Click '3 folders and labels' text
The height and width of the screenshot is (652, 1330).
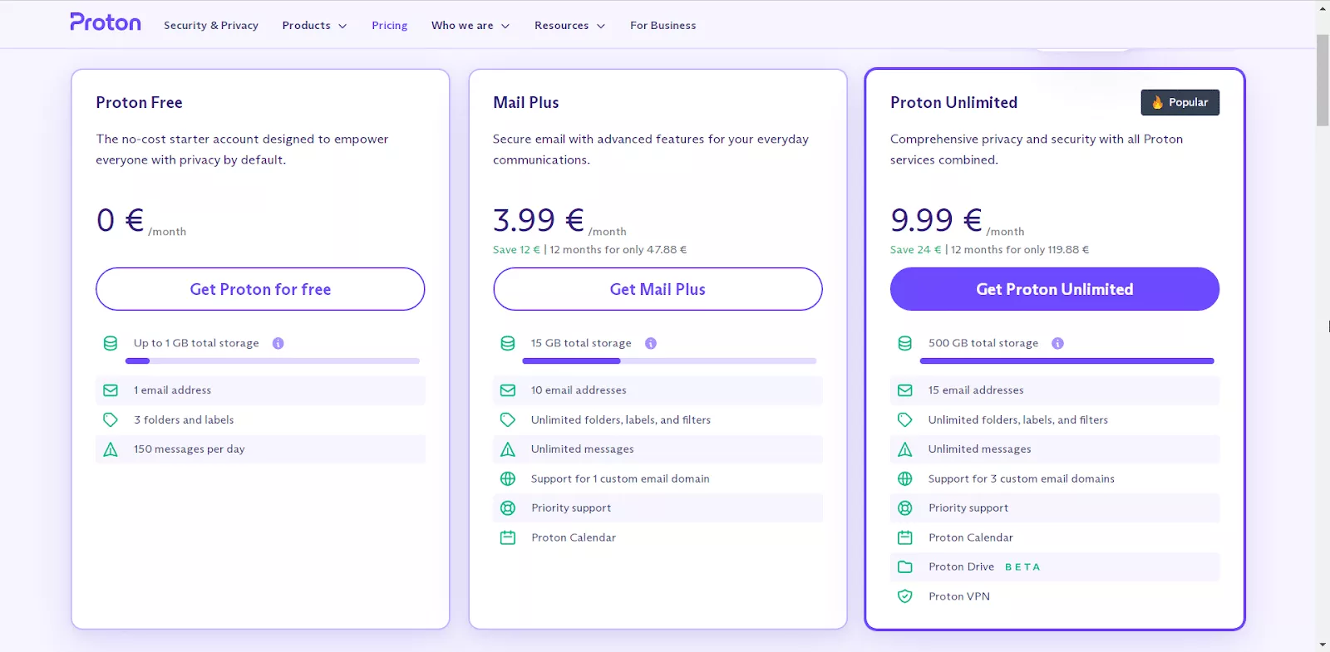click(x=184, y=420)
